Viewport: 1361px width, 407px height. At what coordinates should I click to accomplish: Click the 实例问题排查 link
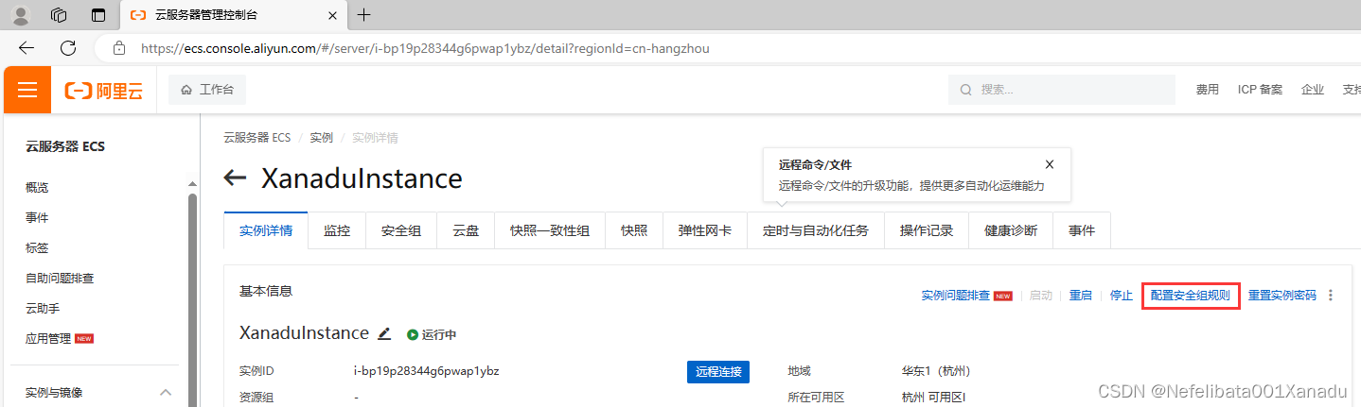[x=956, y=296]
